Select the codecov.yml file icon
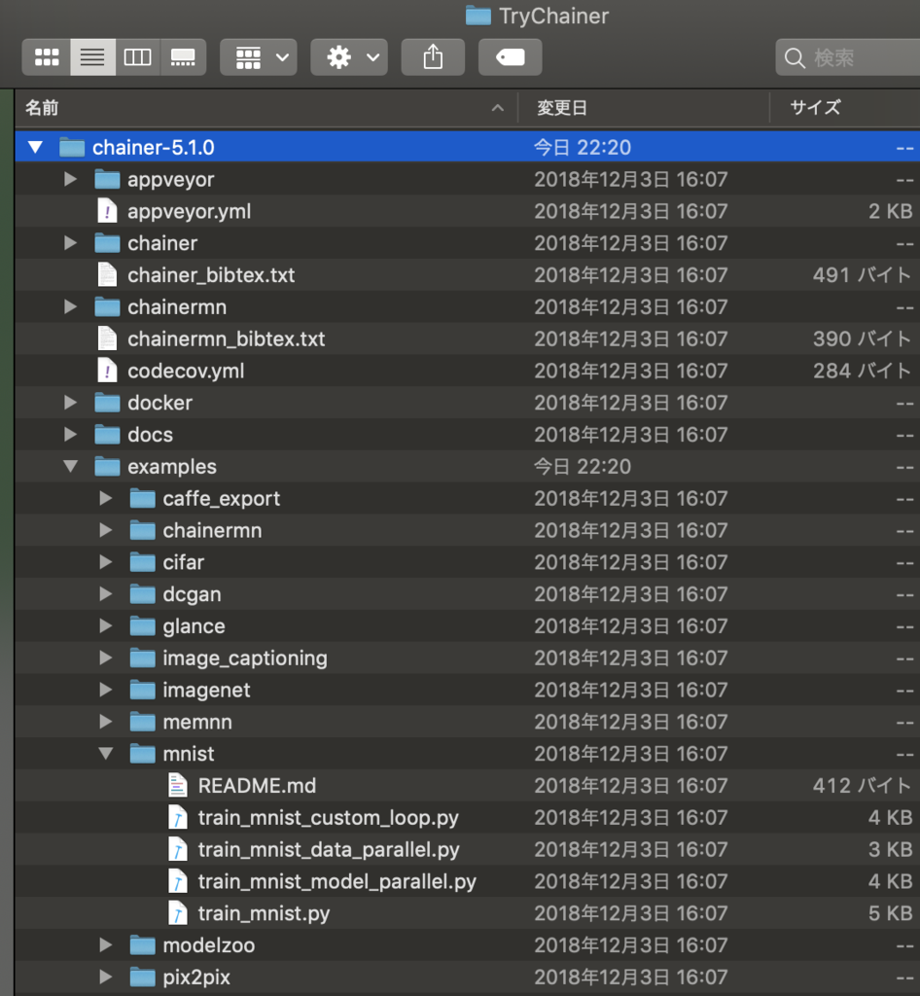This screenshot has width=920, height=996. [107, 371]
